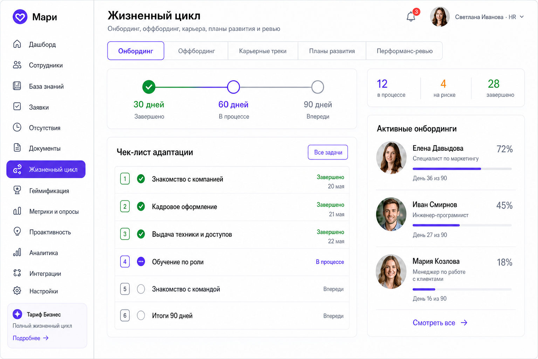The image size is (538, 359).
Task: Click the Настройки gear icon
Action: 17,291
